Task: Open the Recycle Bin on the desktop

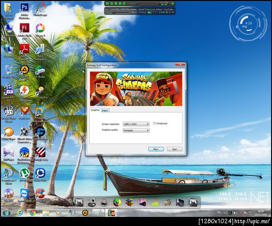Action: coord(9,72)
